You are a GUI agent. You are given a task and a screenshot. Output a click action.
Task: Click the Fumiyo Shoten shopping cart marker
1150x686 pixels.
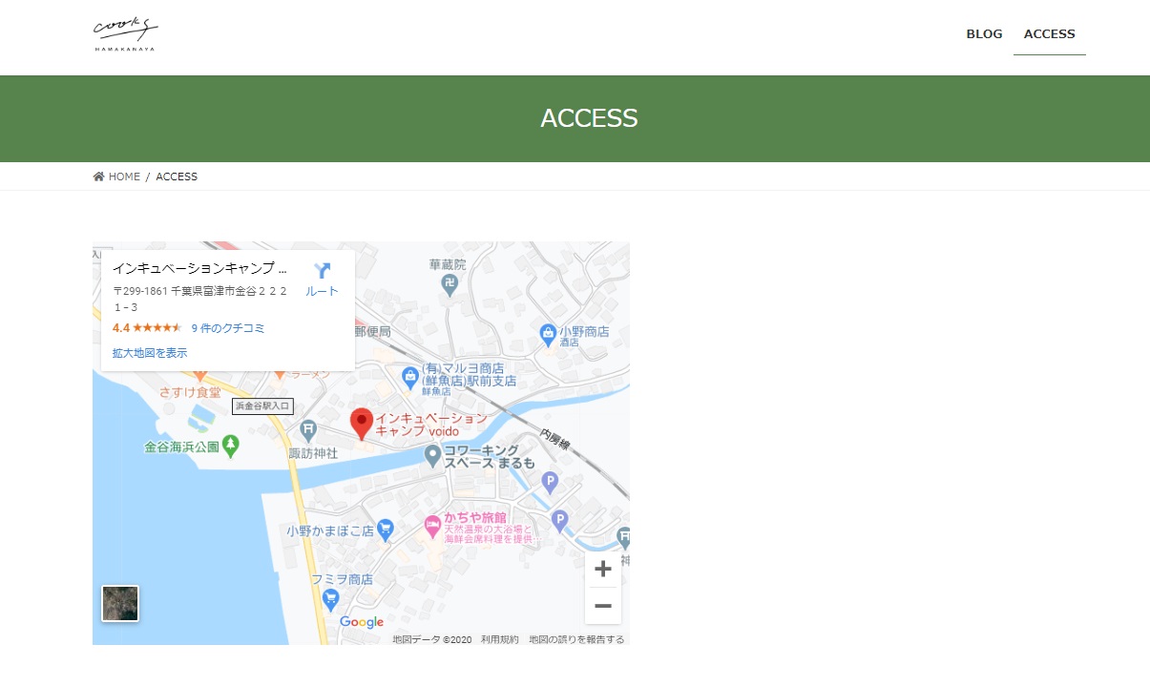pyautogui.click(x=331, y=599)
